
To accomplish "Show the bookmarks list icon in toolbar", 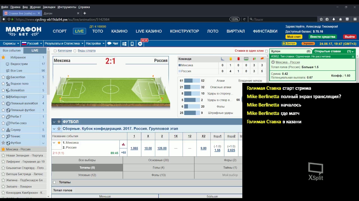I will pyautogui.click(x=327, y=19).
